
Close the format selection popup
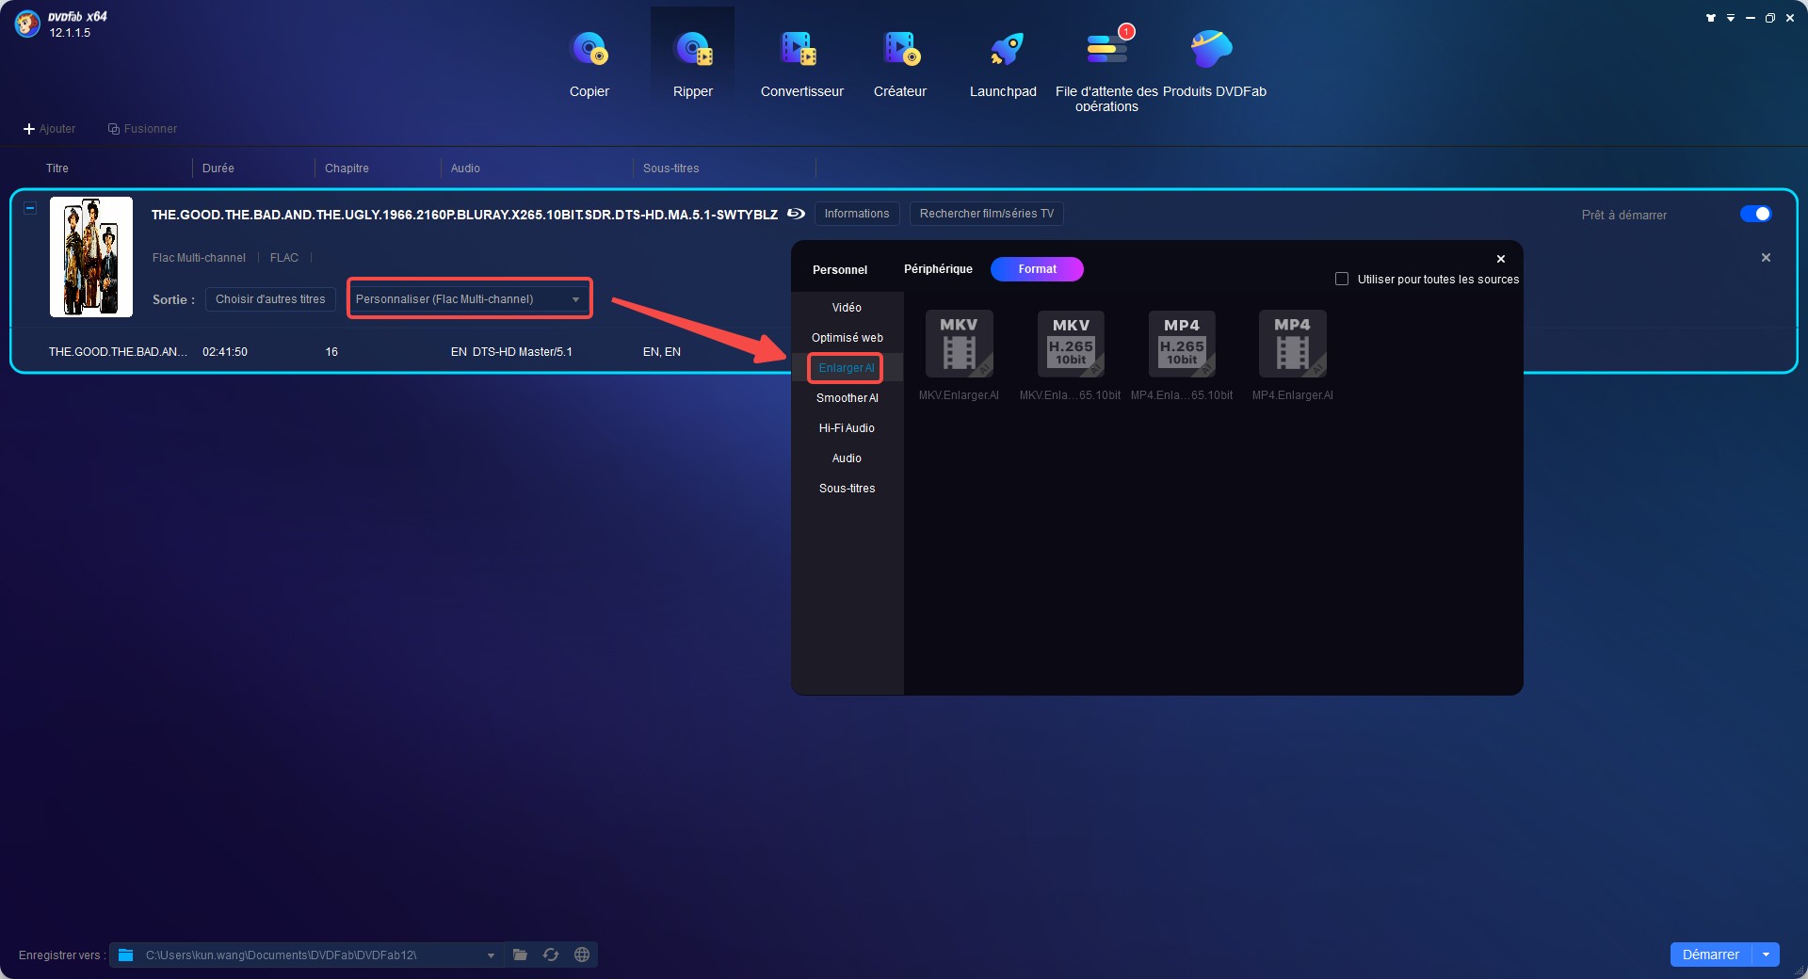1501,259
